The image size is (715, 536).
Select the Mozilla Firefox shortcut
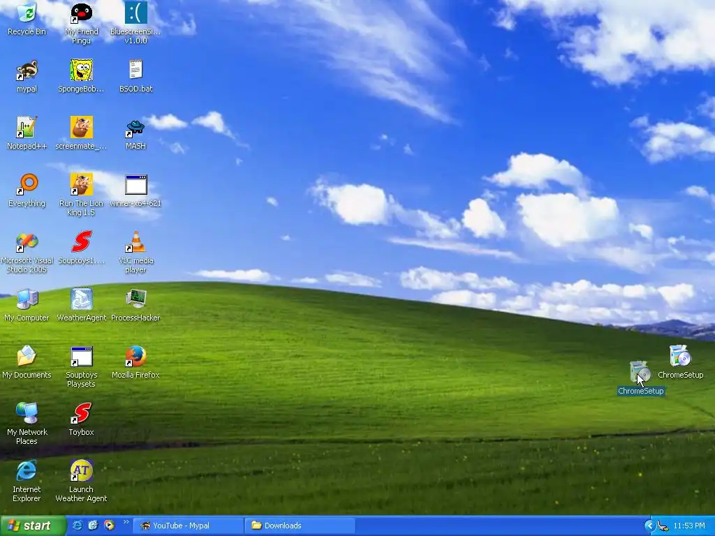click(x=135, y=362)
